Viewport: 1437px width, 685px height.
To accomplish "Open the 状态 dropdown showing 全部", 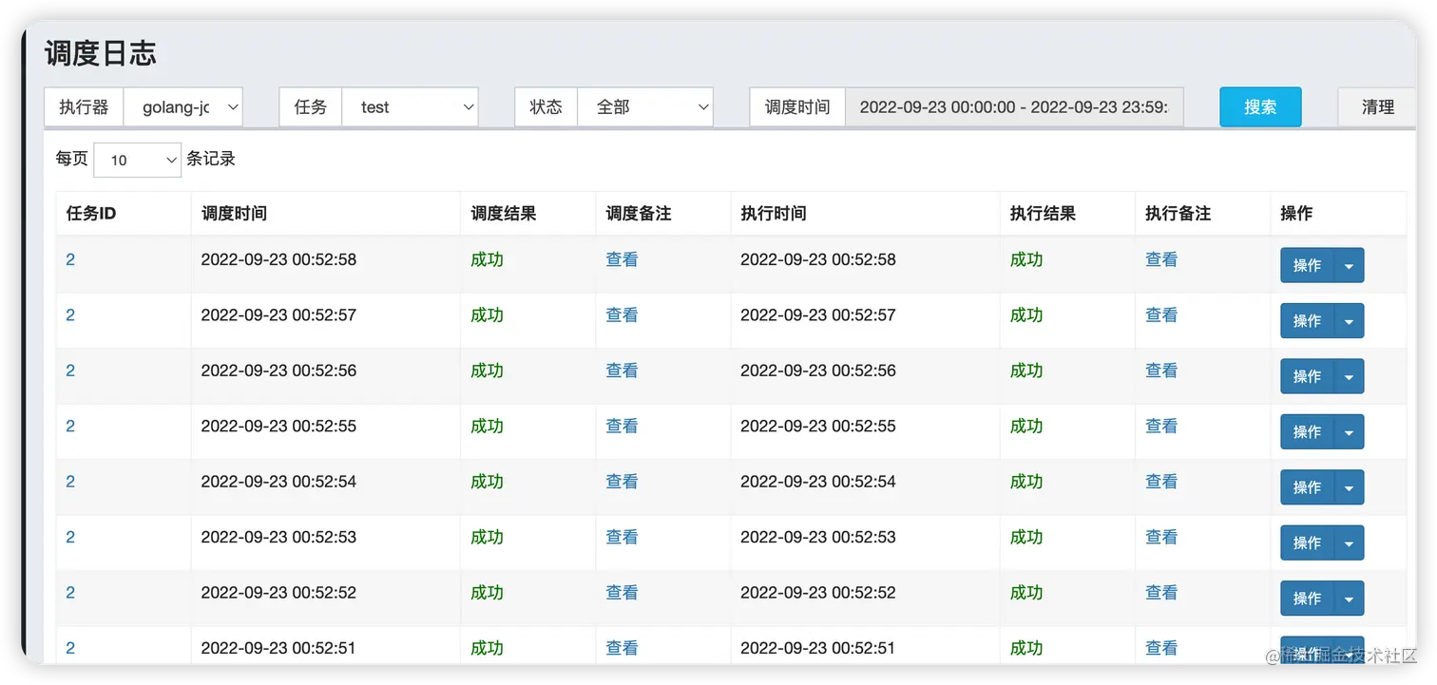I will 645,107.
